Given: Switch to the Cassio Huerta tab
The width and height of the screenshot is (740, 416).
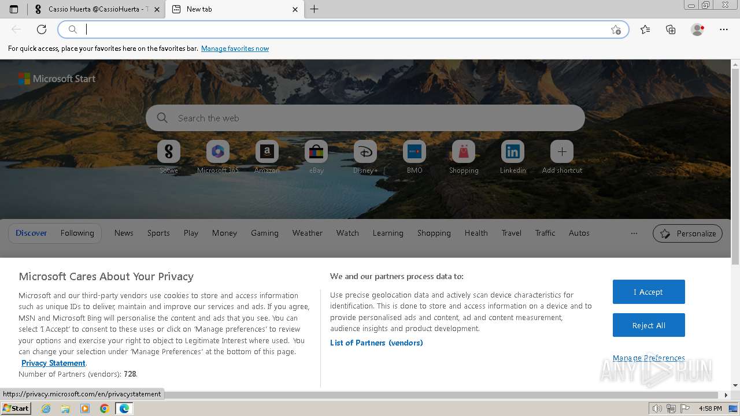Looking at the screenshot, I should 97,9.
